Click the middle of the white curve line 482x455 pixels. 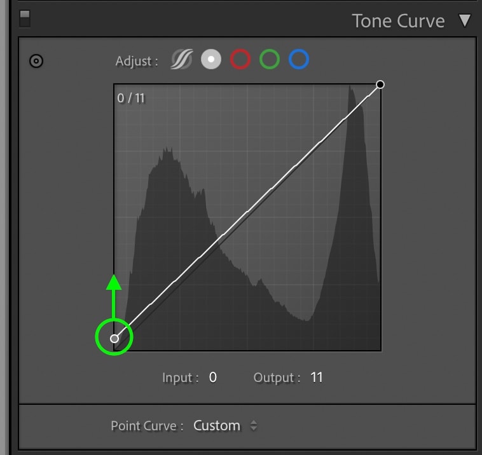point(247,212)
